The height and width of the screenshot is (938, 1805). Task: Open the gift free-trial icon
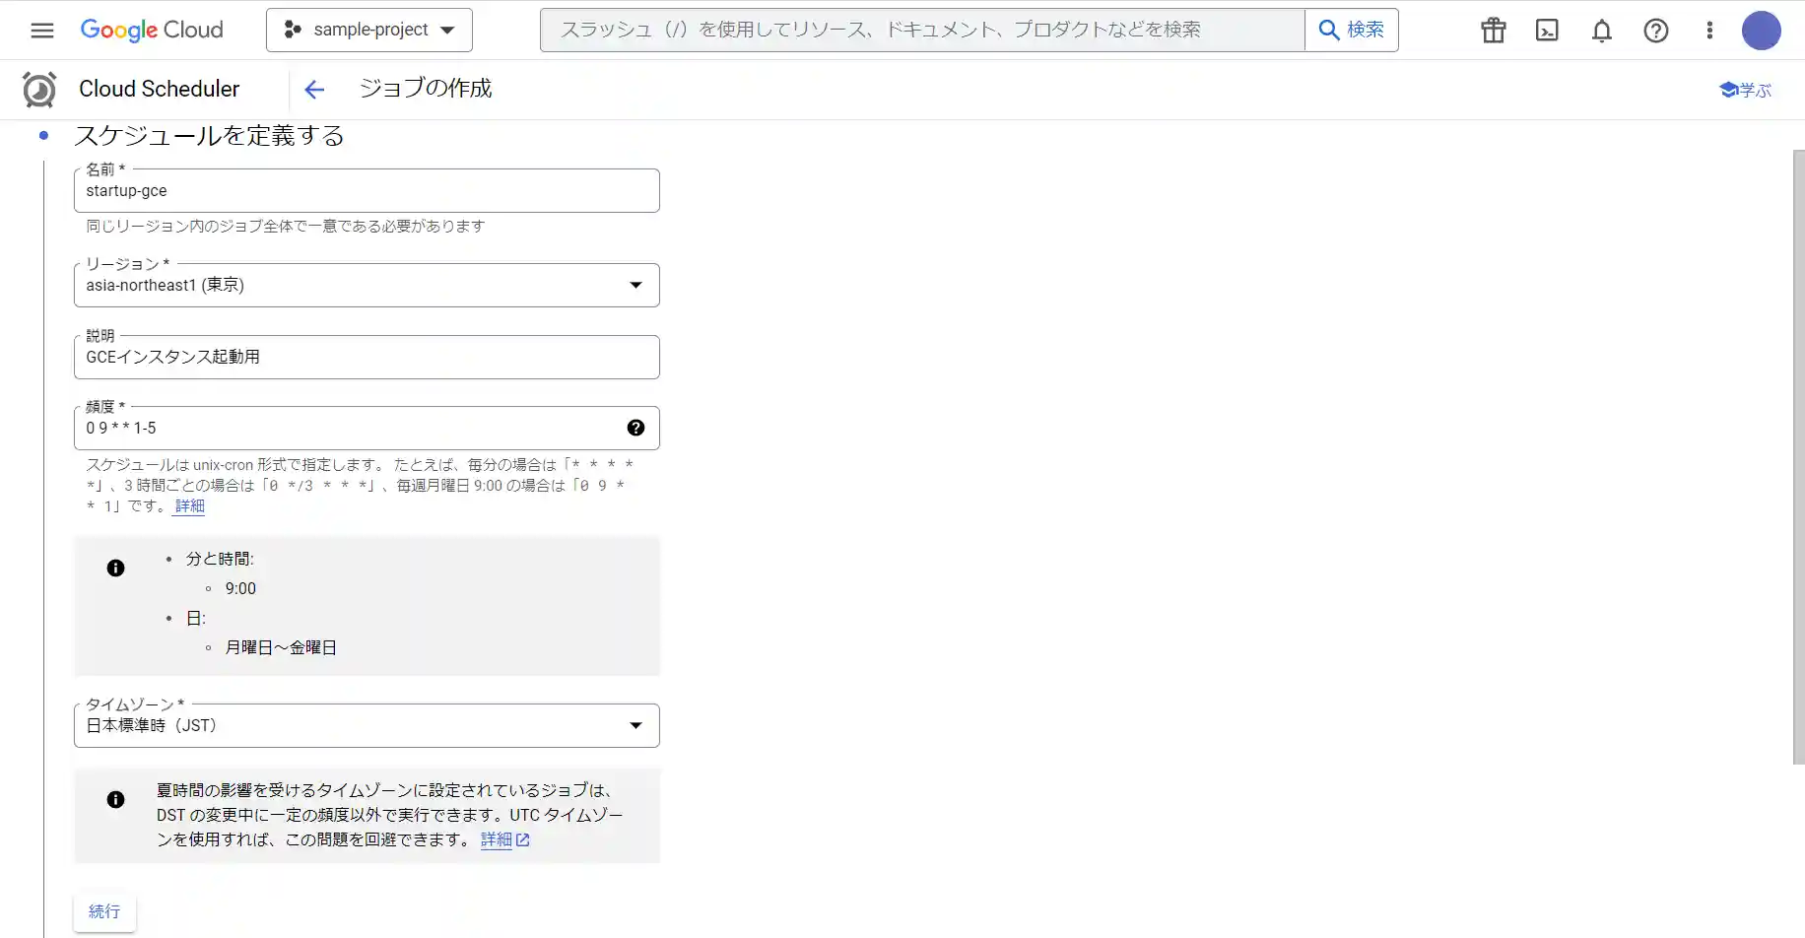click(1494, 31)
